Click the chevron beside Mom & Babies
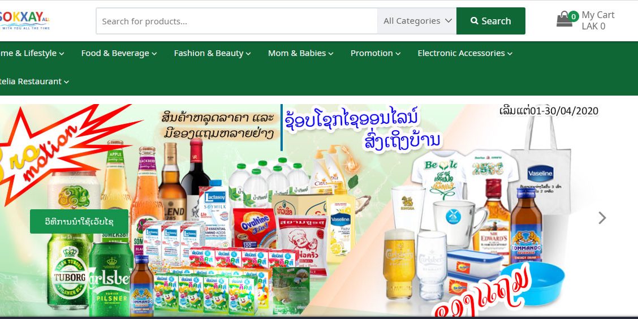The width and height of the screenshot is (638, 319). (x=331, y=54)
